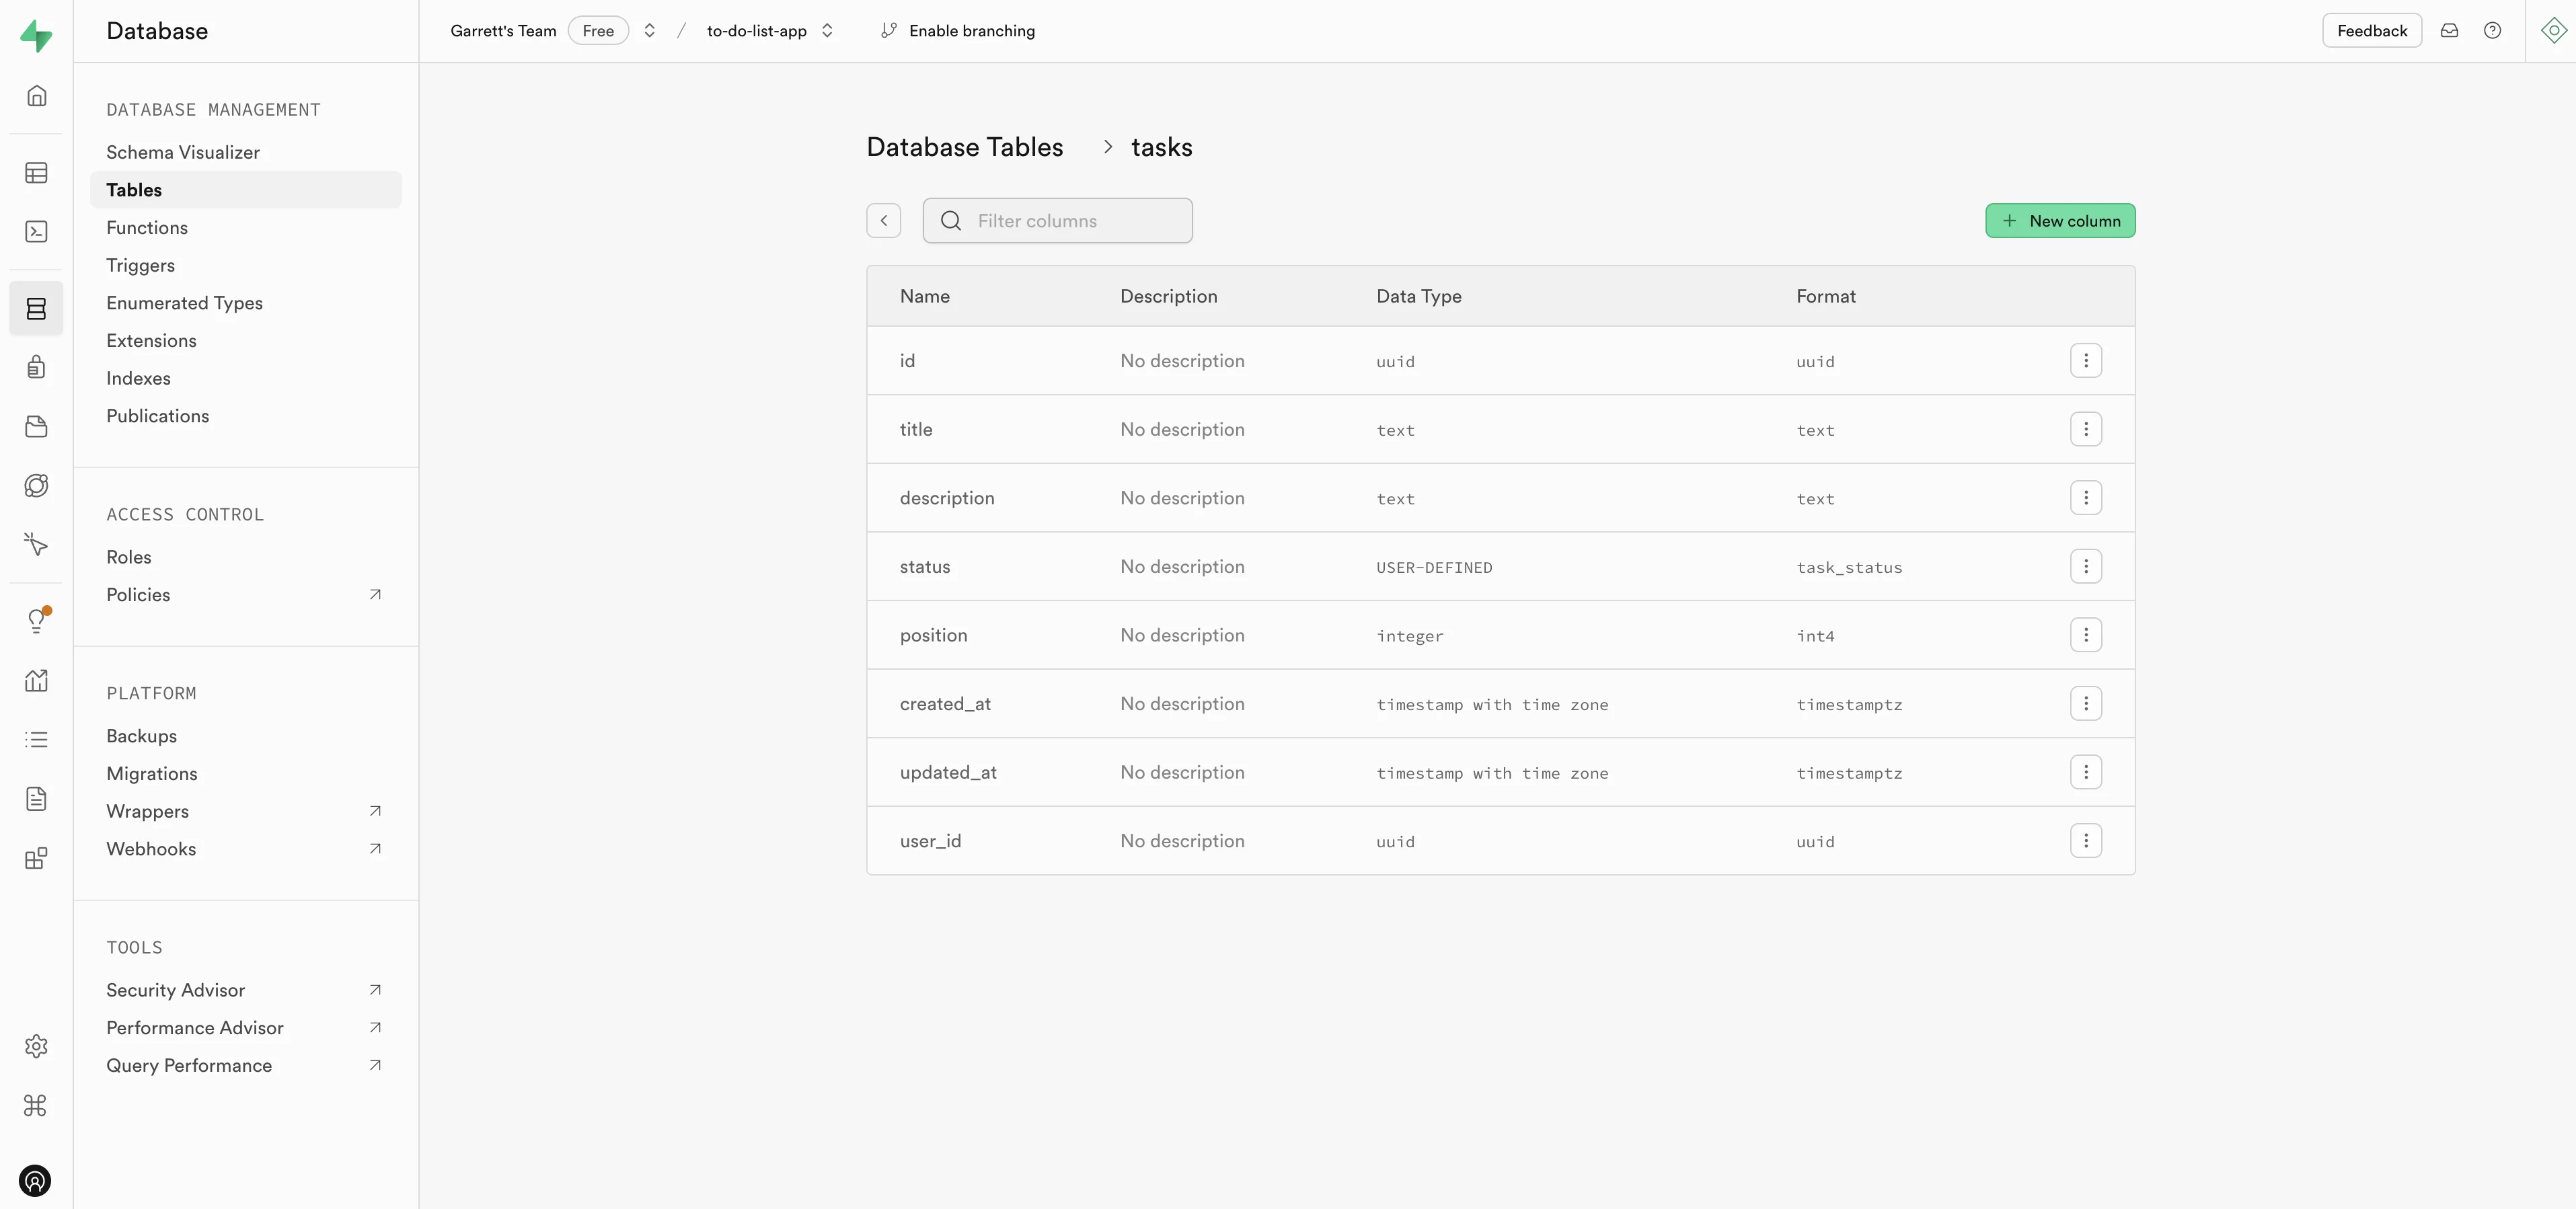Open project settings gear icon
2576x1209 pixels.
tap(36, 1046)
